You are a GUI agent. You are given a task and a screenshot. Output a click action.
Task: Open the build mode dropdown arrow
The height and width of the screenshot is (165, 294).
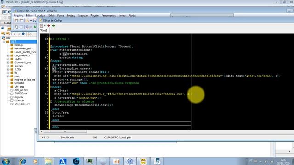(31, 27)
